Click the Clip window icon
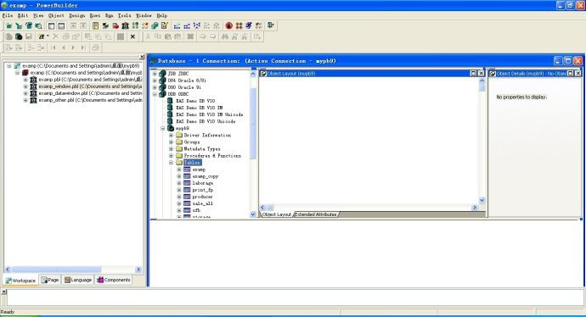Viewport: 586px width, 317px height. [x=116, y=25]
